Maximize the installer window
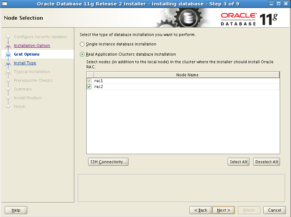 point(279,4)
